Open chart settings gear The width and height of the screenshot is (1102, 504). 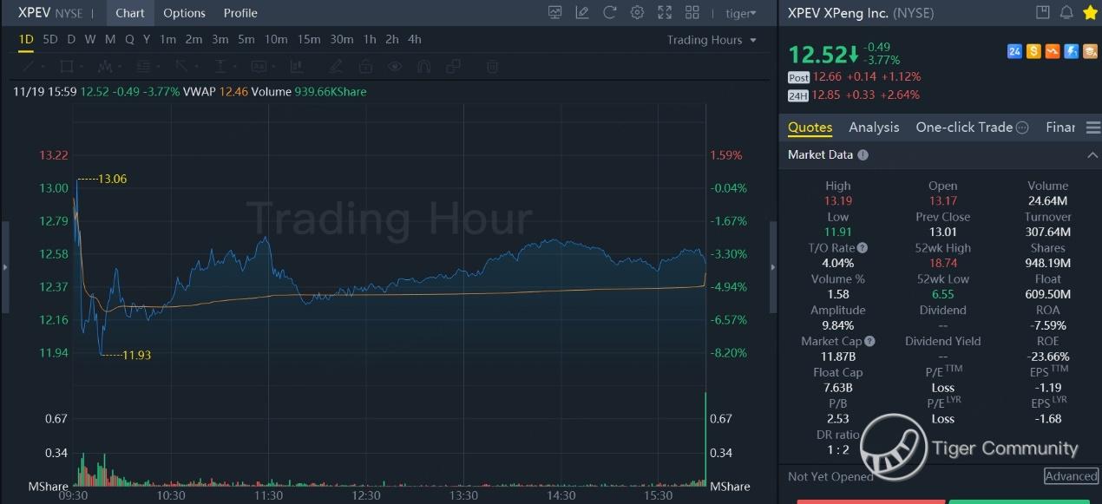click(638, 13)
